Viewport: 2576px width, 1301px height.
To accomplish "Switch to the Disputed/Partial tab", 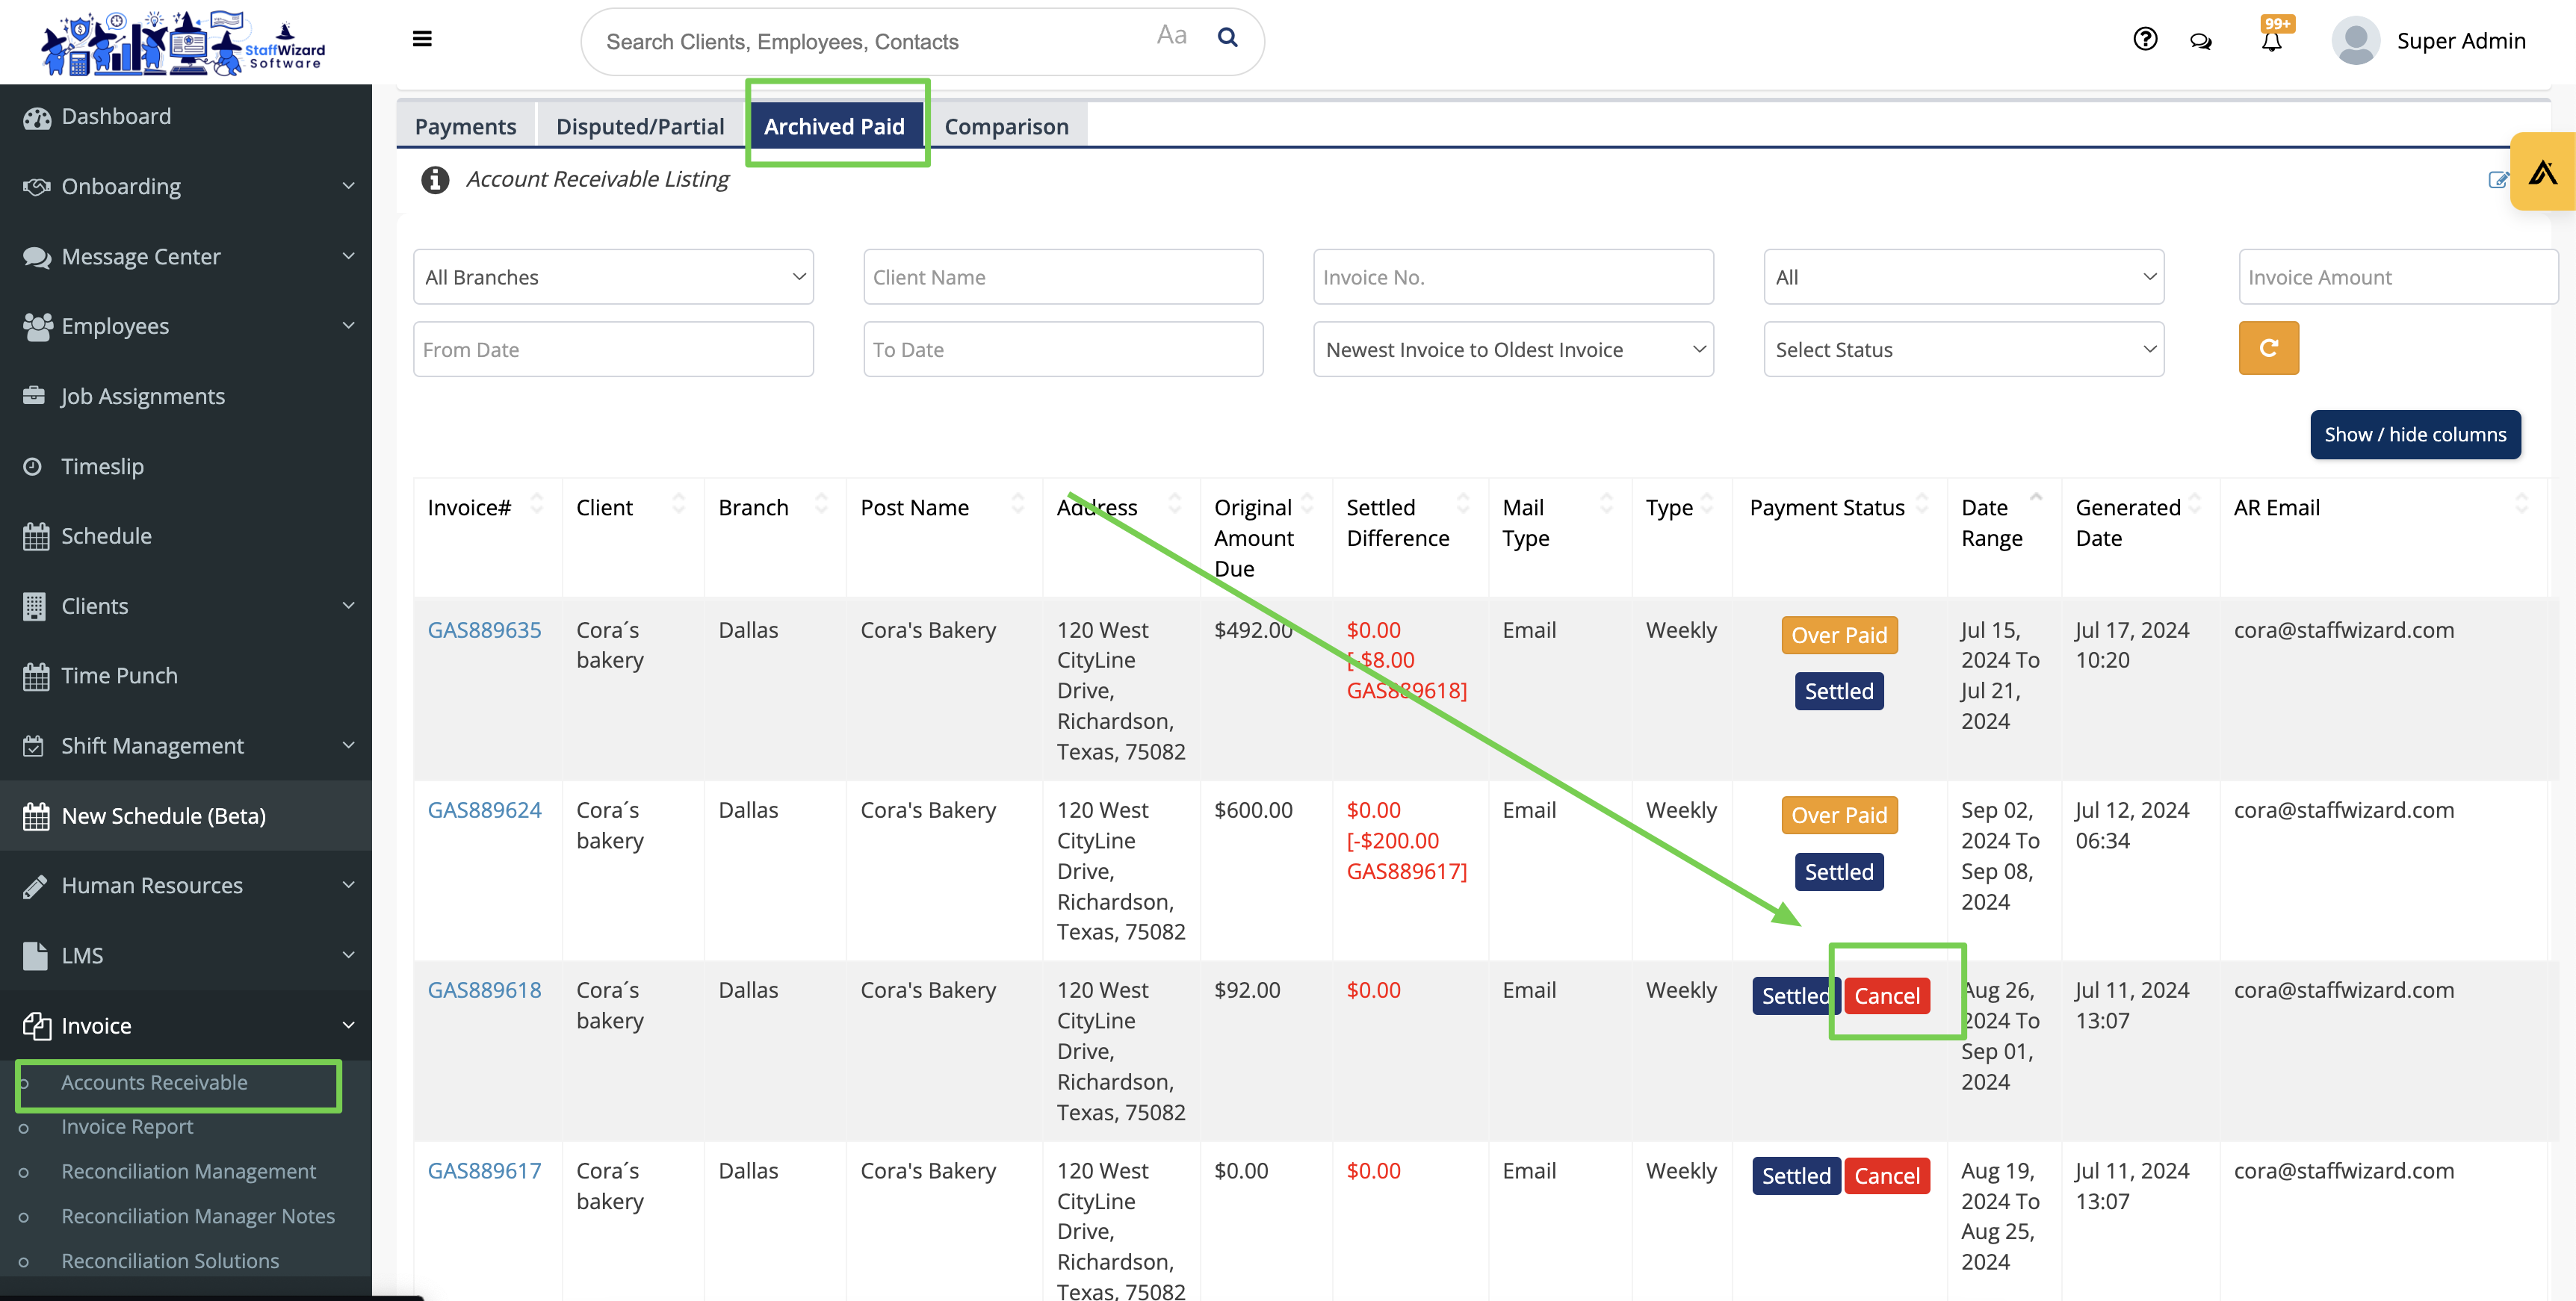I will 640,126.
